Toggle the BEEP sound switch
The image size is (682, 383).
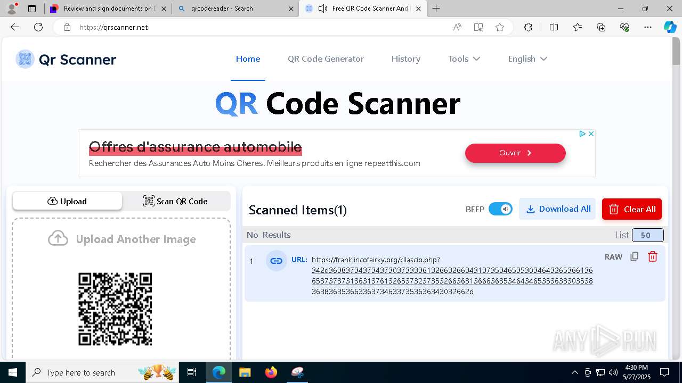click(x=500, y=209)
